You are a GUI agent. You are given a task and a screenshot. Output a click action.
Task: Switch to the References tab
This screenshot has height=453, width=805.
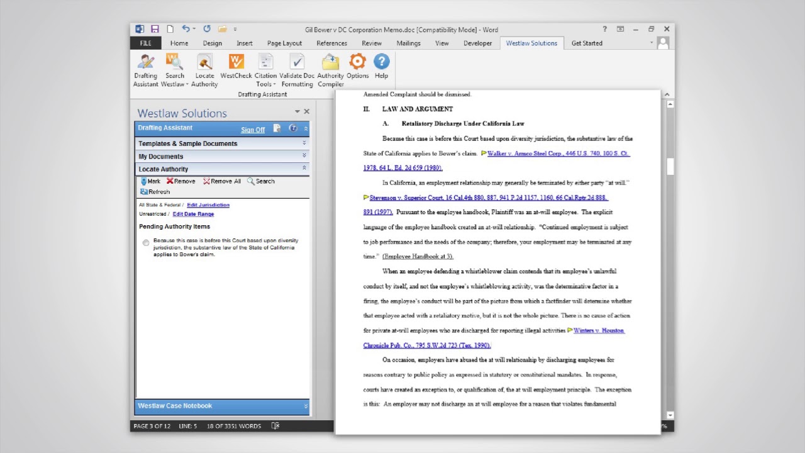pyautogui.click(x=331, y=43)
